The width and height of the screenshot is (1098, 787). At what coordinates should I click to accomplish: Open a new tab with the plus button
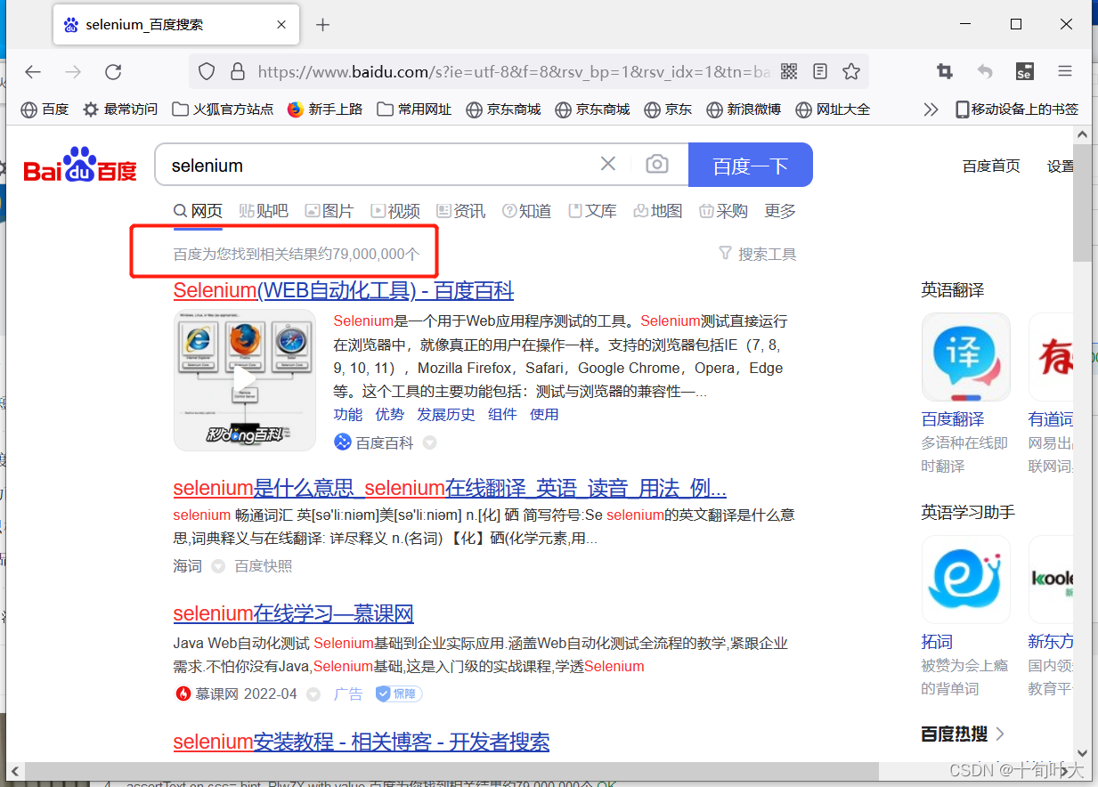click(322, 25)
